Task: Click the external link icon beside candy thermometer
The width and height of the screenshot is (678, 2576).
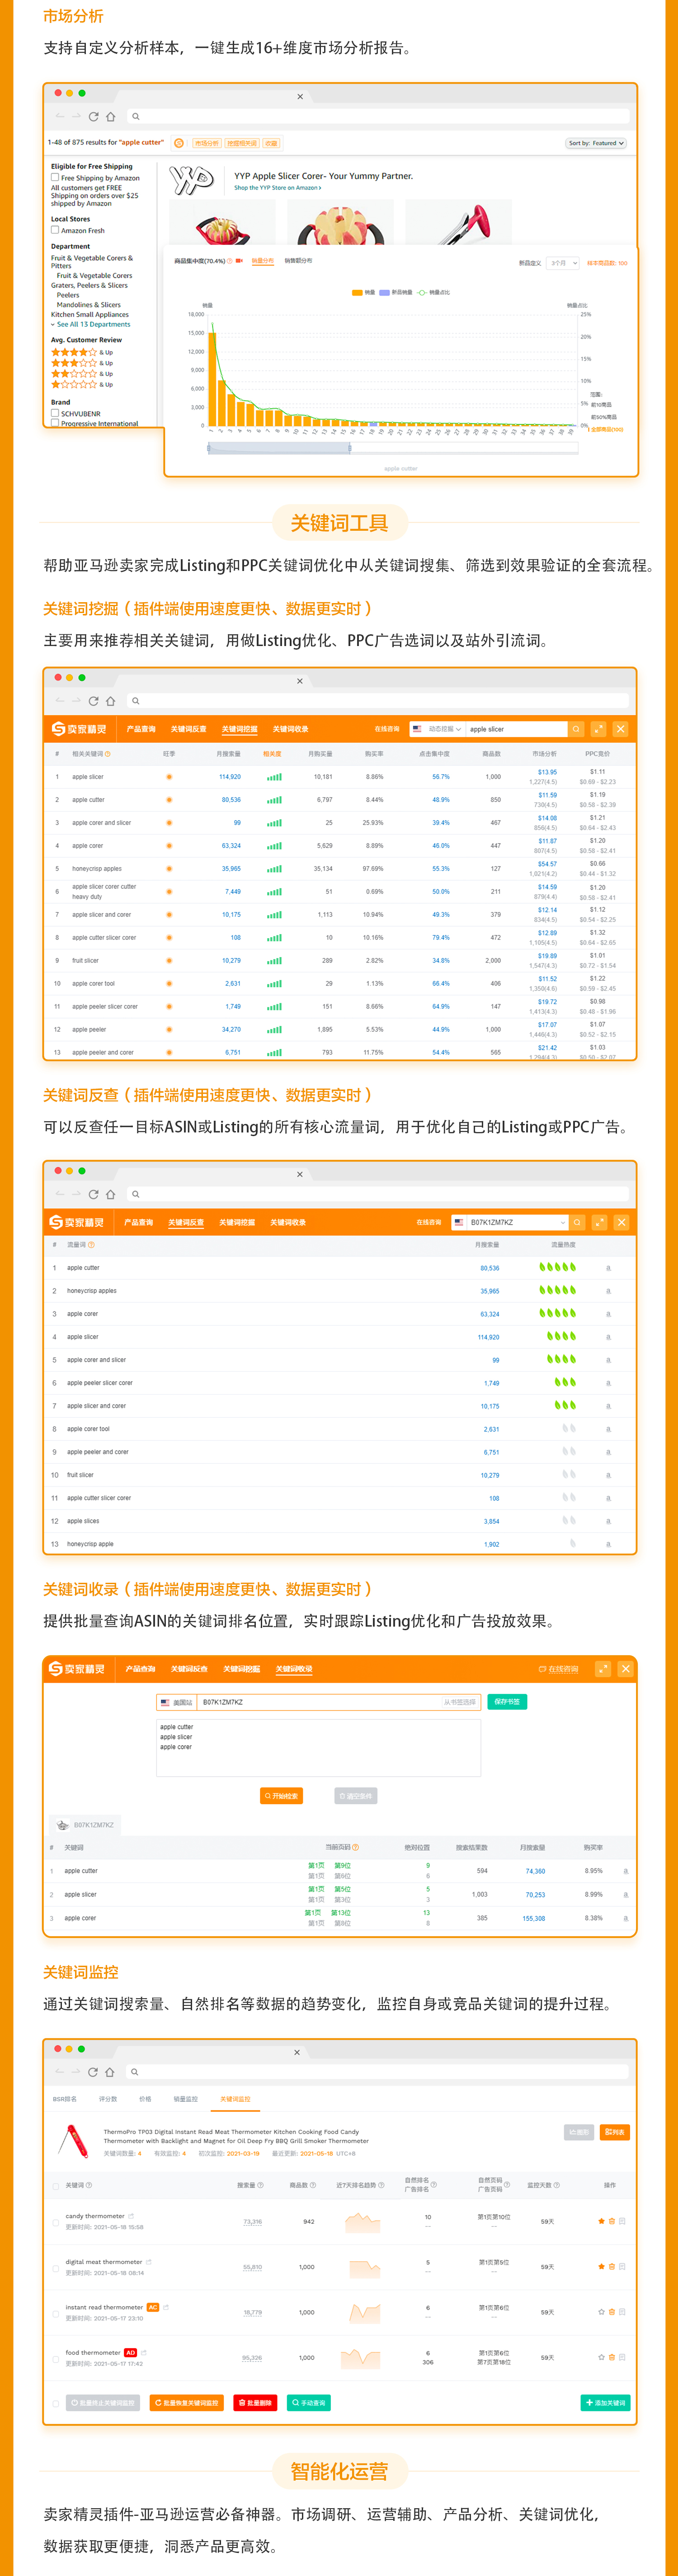Action: click(x=131, y=2216)
